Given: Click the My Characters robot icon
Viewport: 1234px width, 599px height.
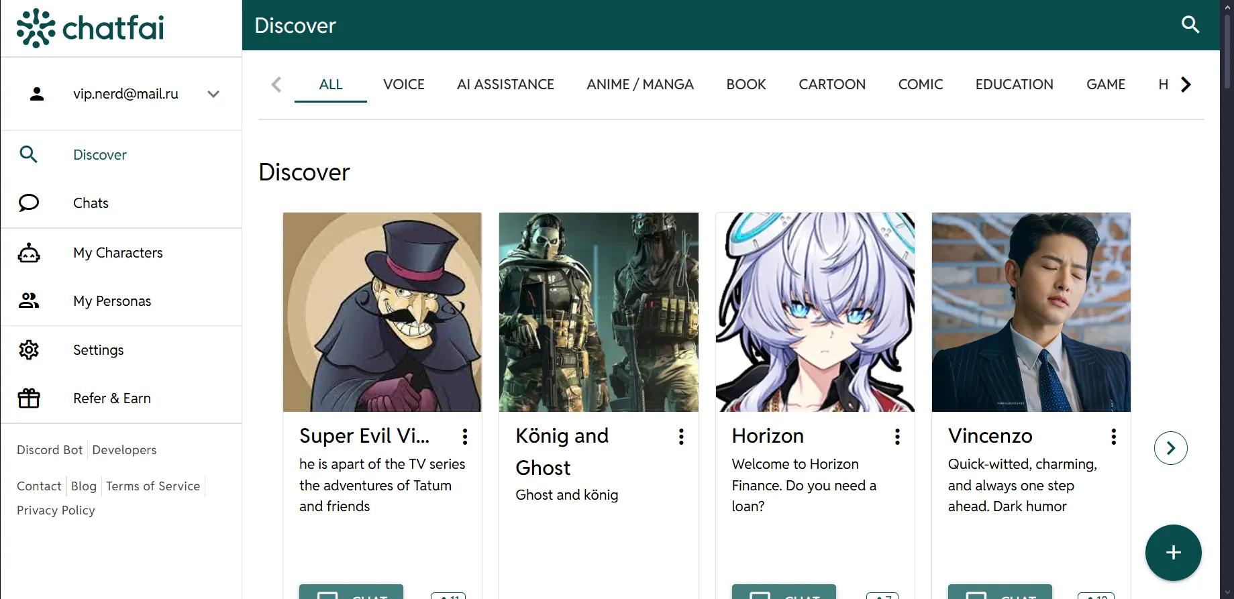Looking at the screenshot, I should pyautogui.click(x=29, y=253).
